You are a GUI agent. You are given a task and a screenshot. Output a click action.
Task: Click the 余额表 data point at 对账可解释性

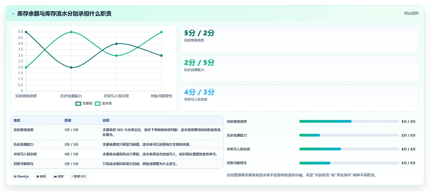tap(162, 56)
